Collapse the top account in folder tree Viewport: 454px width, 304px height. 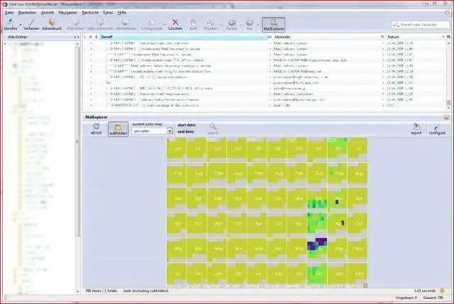point(5,44)
